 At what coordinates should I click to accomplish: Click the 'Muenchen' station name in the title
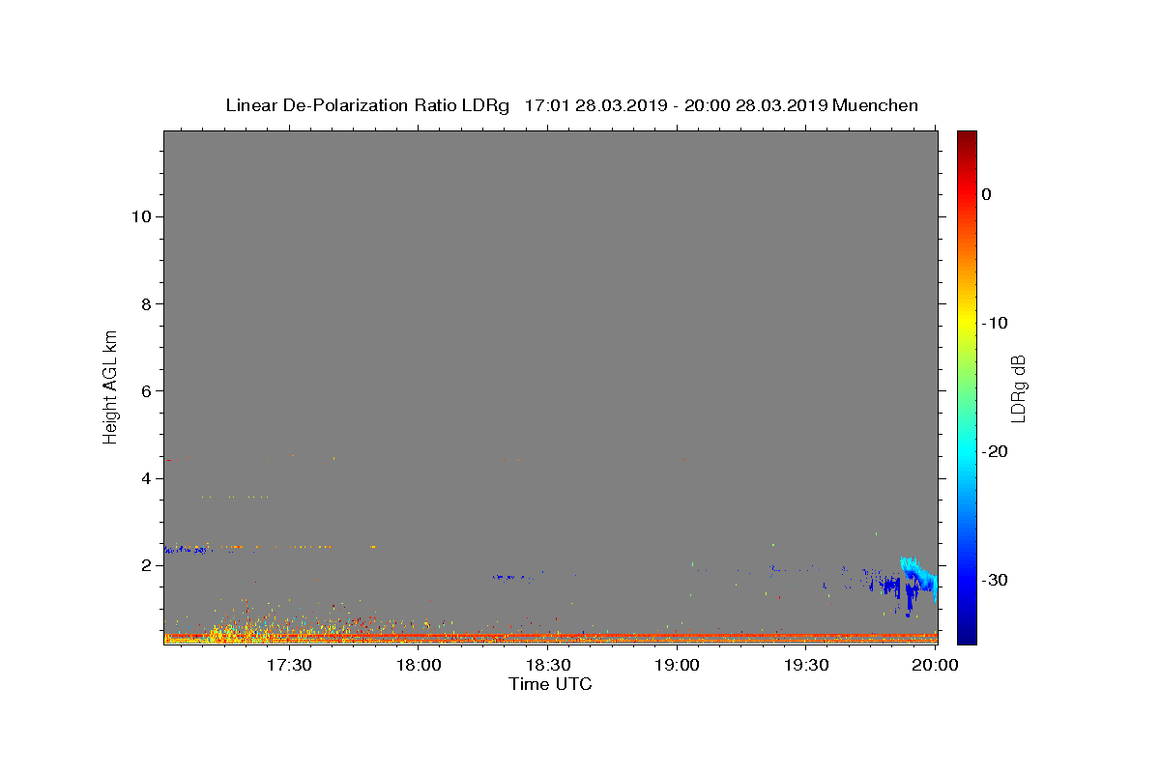pos(875,105)
